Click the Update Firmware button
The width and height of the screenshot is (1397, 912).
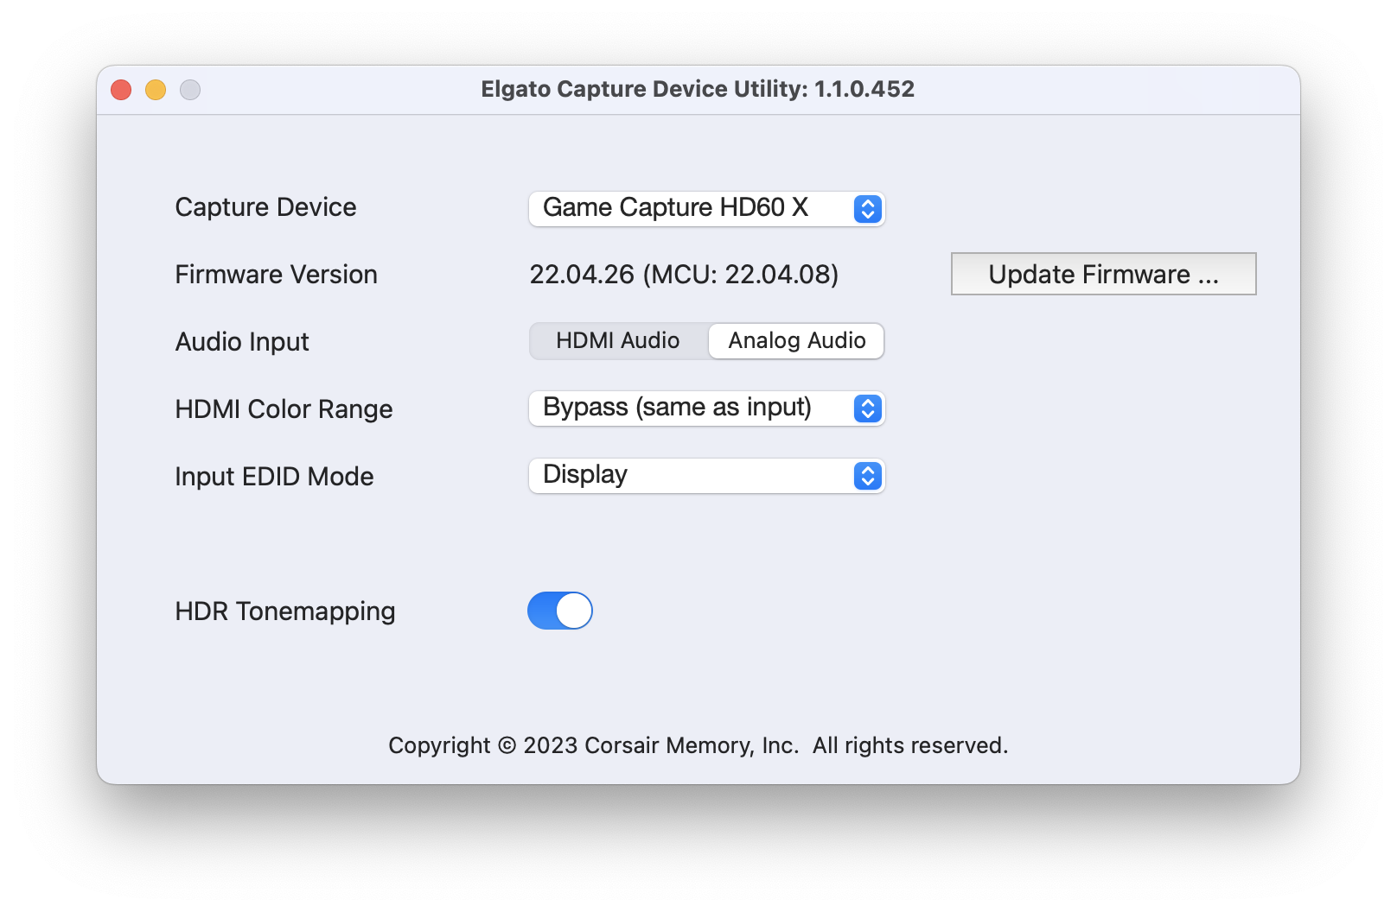1103,274
